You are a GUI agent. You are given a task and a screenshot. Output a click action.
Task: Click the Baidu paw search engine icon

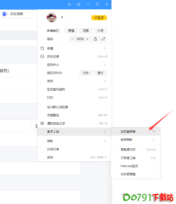(x=4, y=14)
